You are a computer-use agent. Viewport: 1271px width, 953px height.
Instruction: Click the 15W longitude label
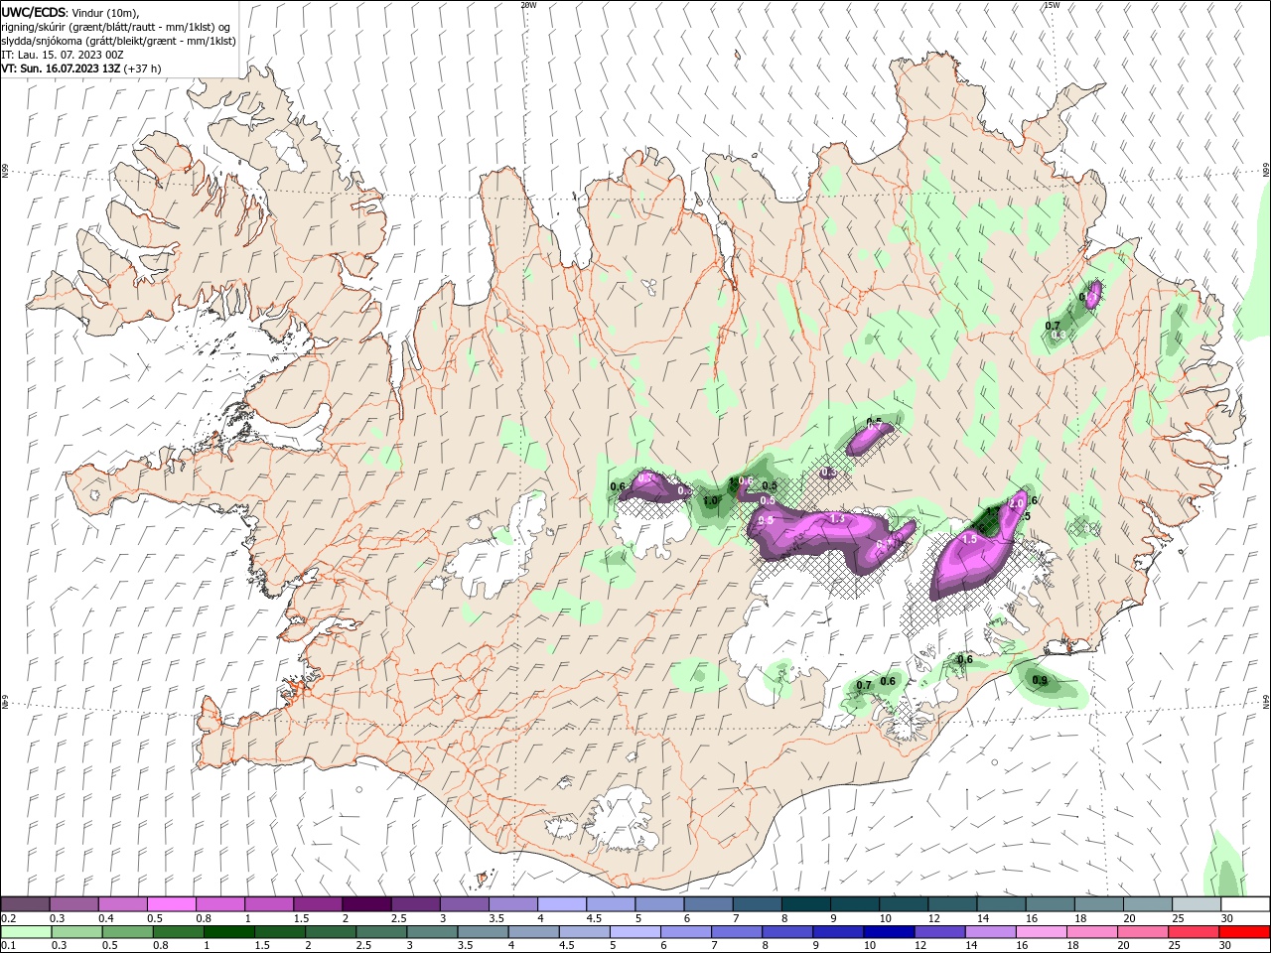1052,5
